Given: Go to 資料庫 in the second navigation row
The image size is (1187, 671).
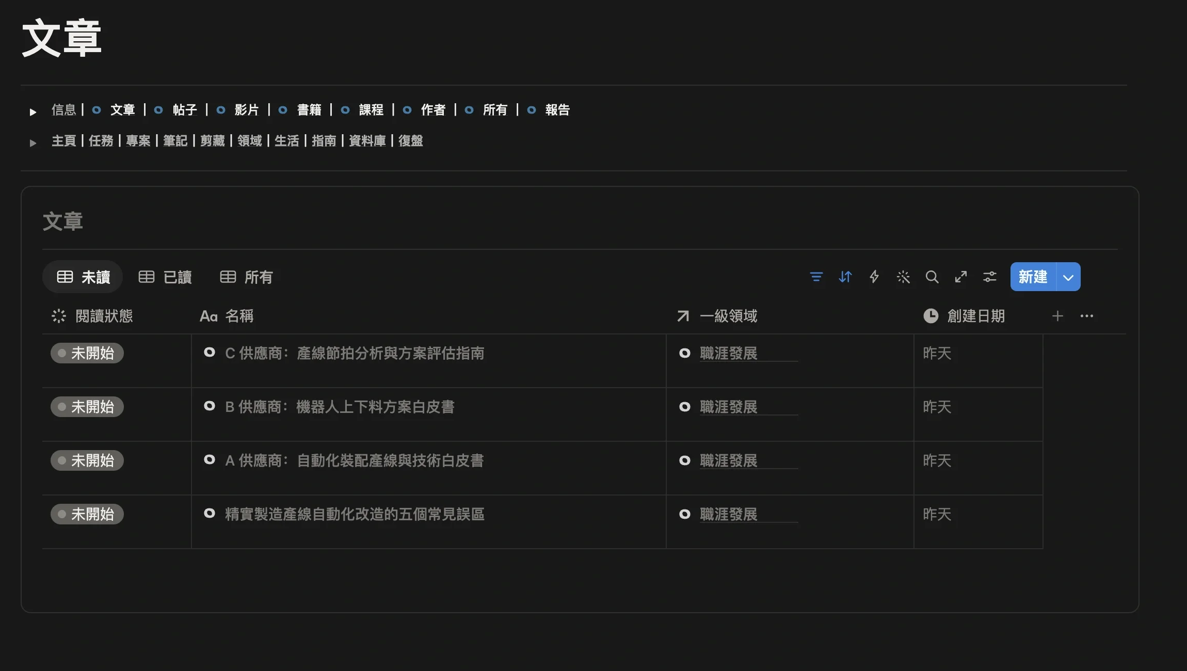Looking at the screenshot, I should [367, 141].
